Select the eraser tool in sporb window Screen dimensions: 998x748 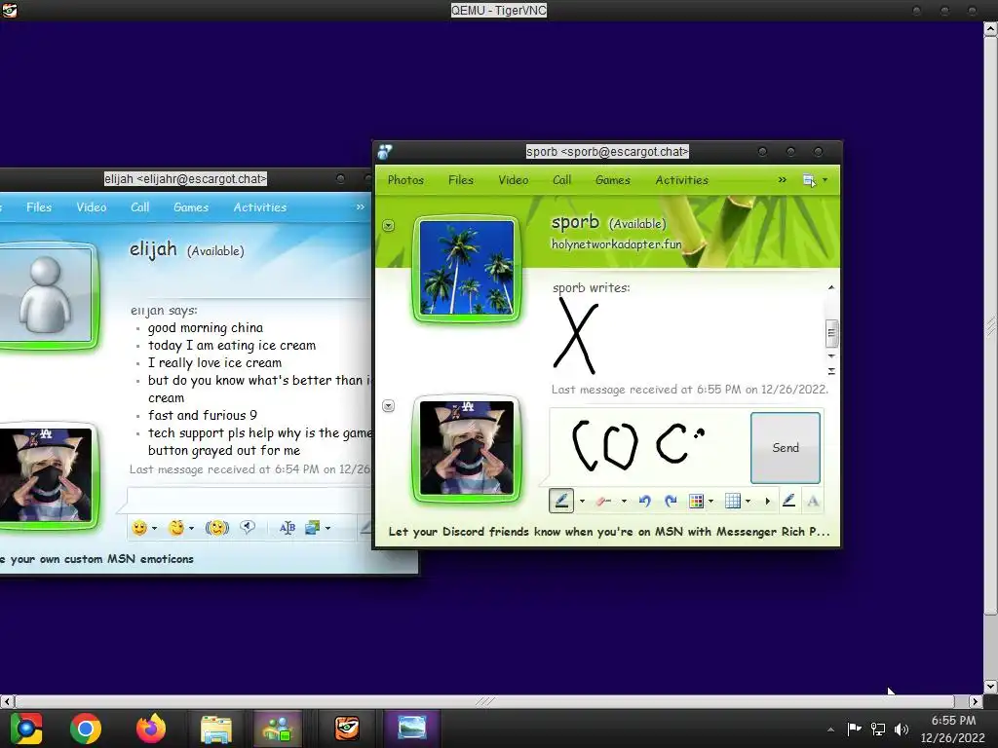pyautogui.click(x=603, y=502)
